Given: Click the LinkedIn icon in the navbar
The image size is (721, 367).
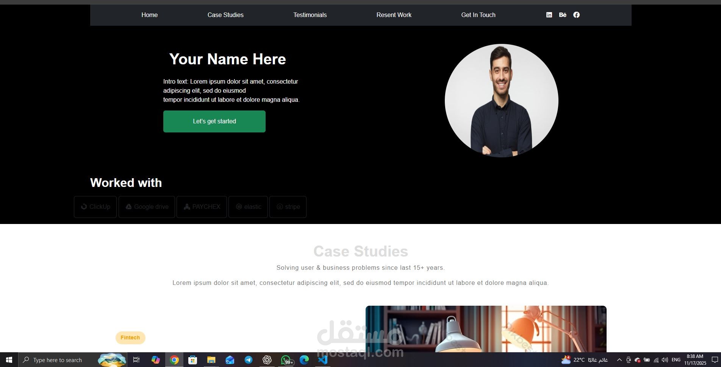Looking at the screenshot, I should click(549, 15).
